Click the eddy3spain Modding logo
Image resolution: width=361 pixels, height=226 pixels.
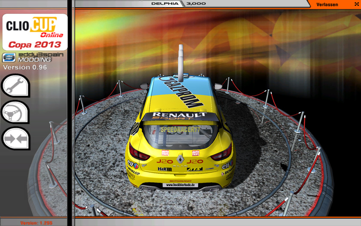click(27, 57)
